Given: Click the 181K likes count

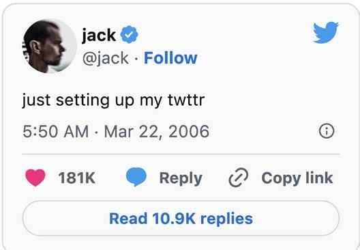Looking at the screenshot, I should (76, 178).
